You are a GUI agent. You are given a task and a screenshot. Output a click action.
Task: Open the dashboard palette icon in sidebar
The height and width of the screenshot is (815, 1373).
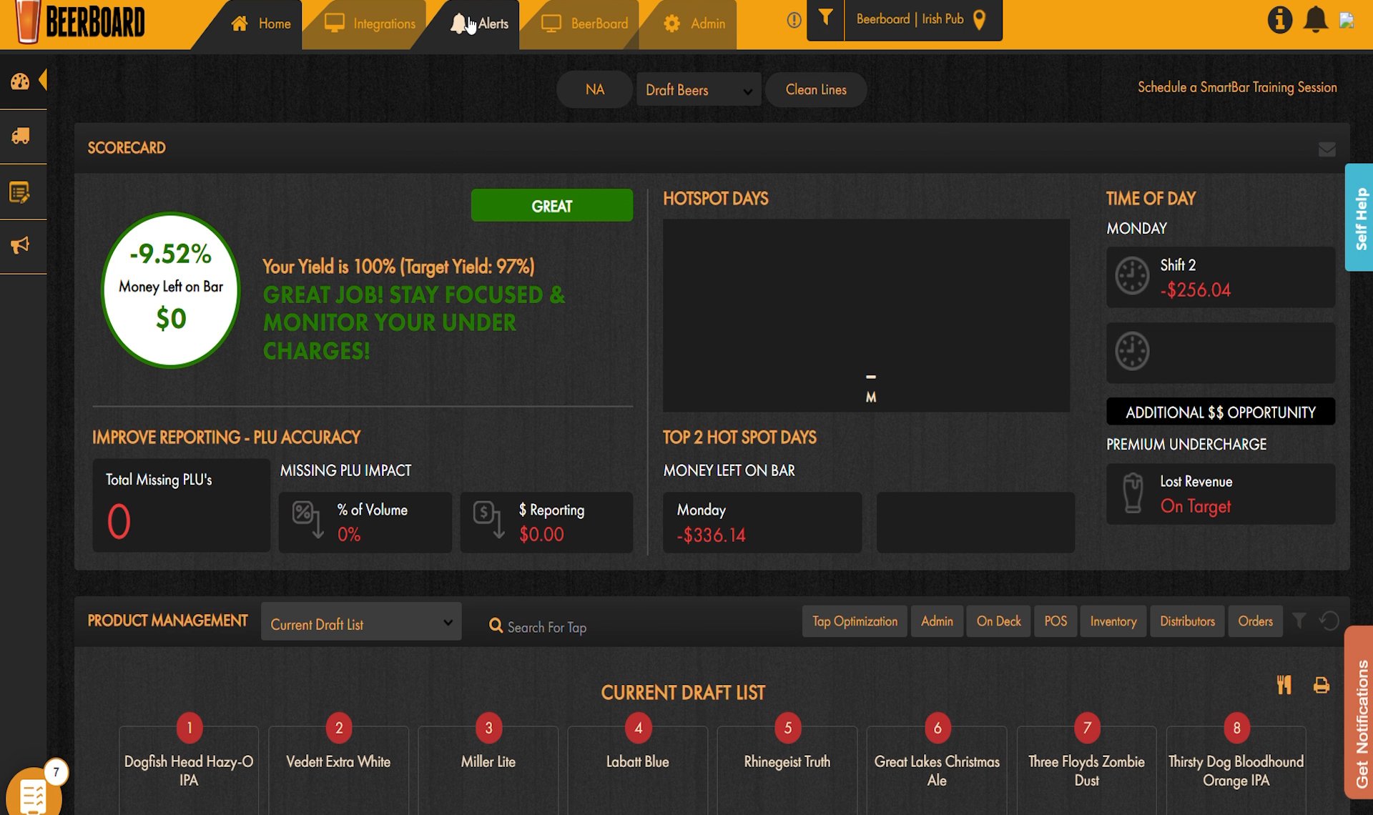click(x=20, y=81)
